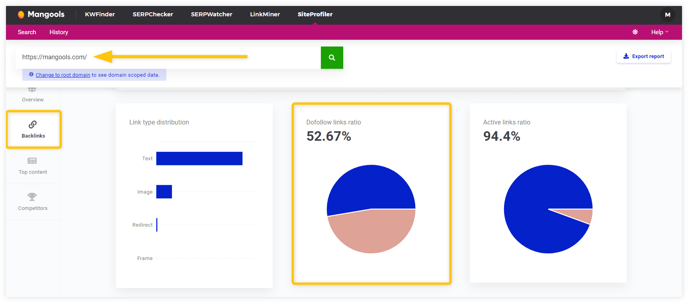Click the info icon near root domain hint

click(x=31, y=74)
